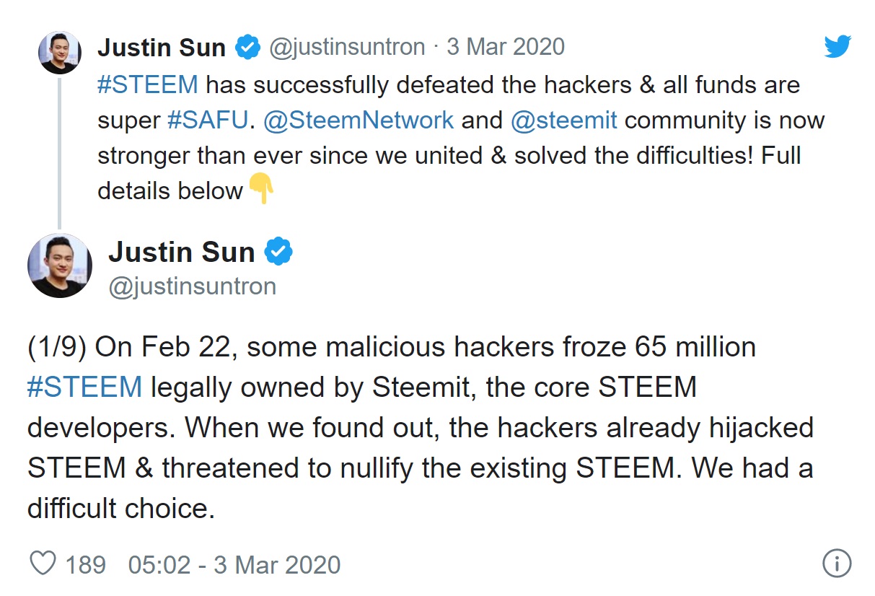Click the #STEEM hashtag in the parent tweet

tap(147, 84)
